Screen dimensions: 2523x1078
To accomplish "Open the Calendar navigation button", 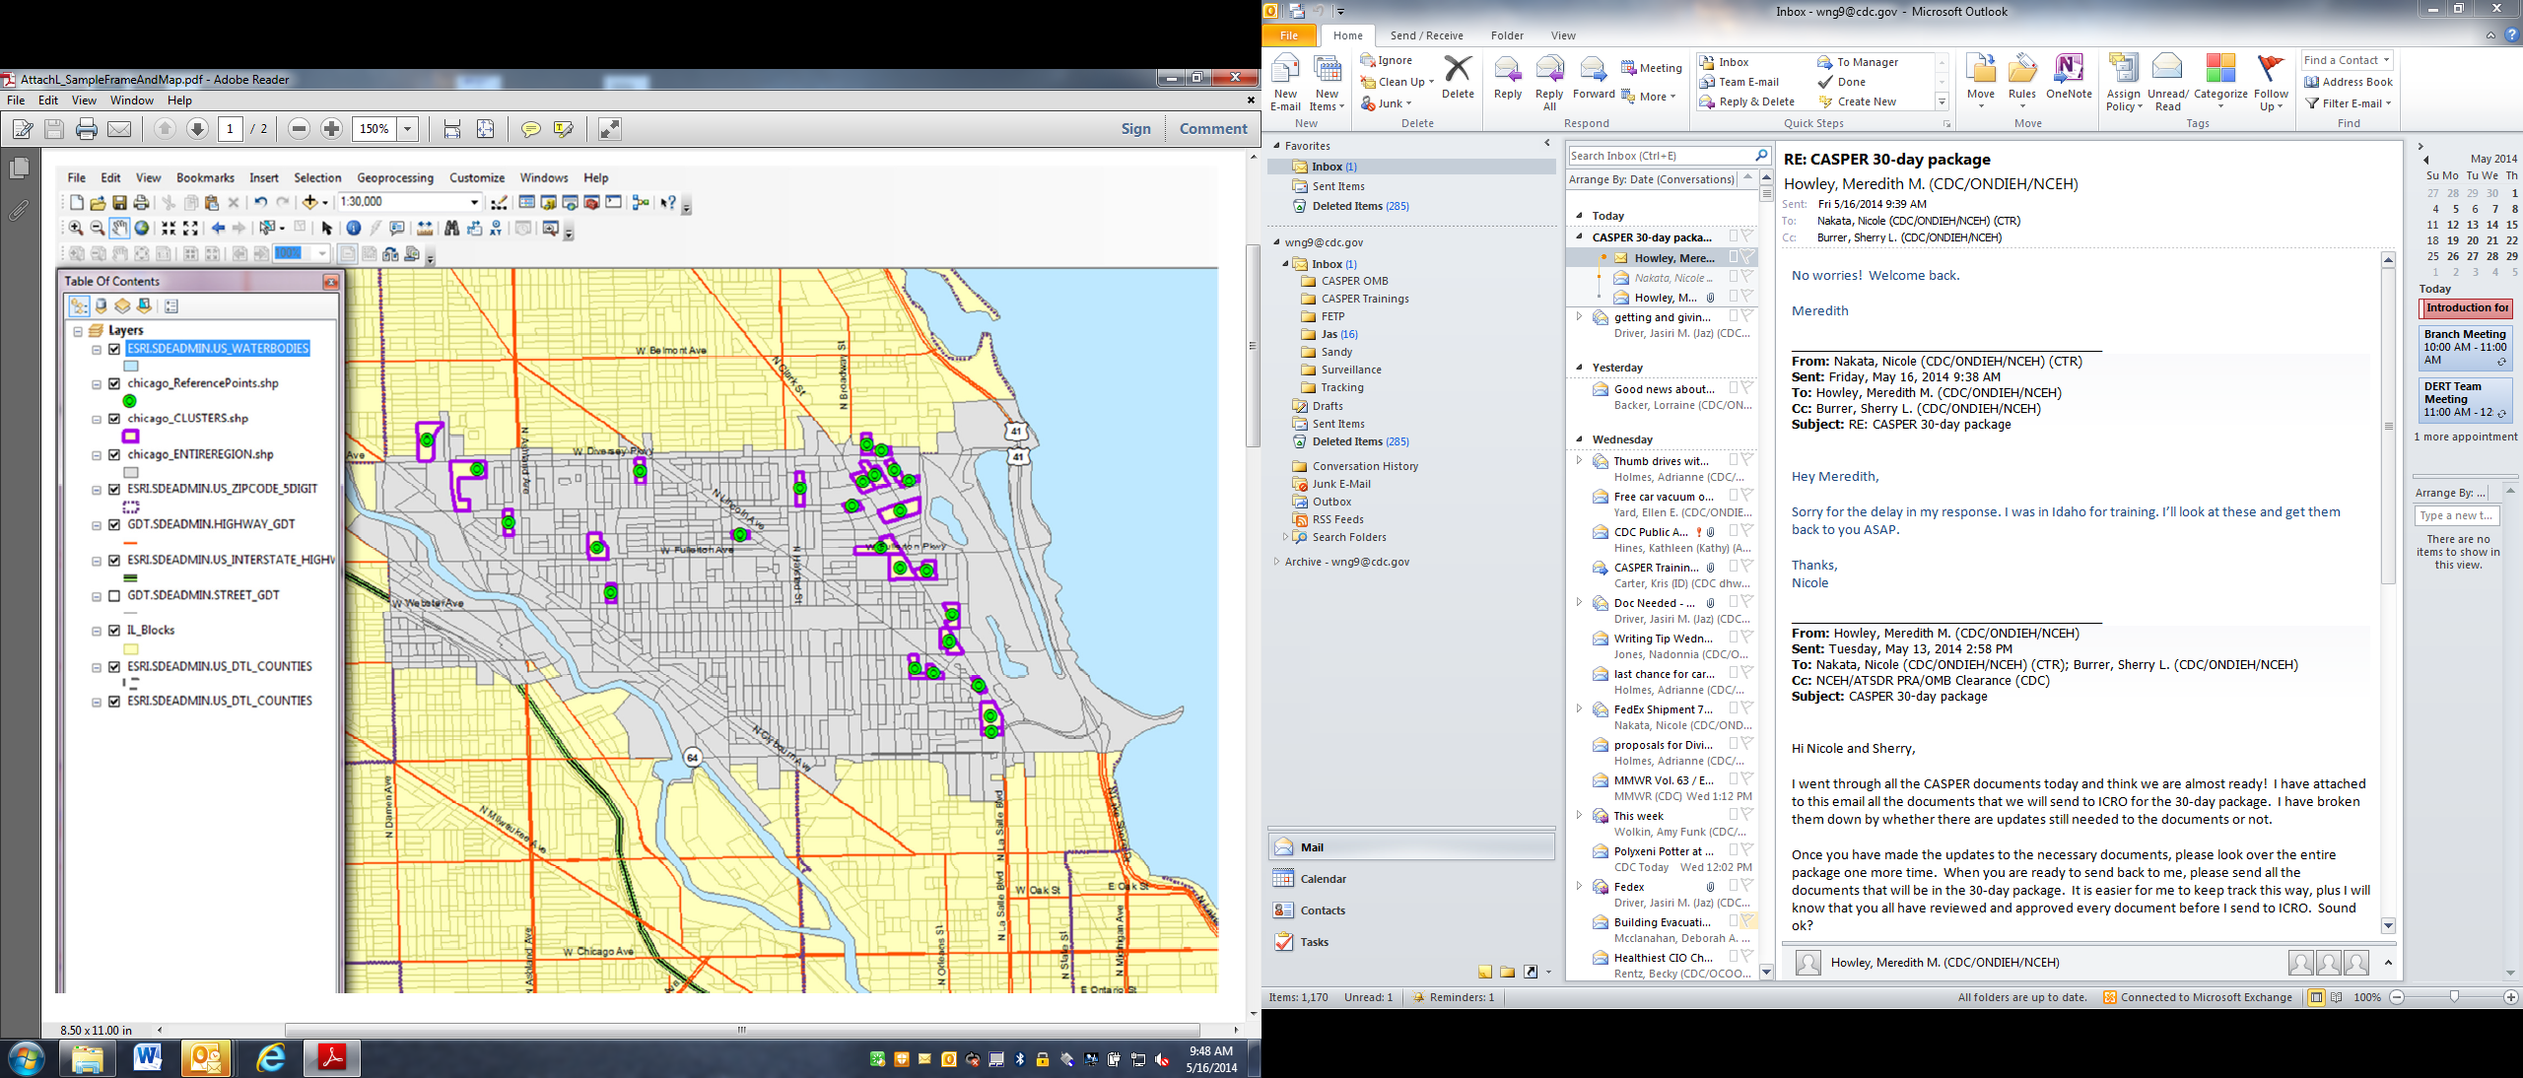I will tap(1323, 879).
